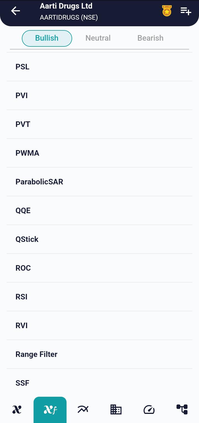Open the trend chart bottom icon

tap(83, 409)
